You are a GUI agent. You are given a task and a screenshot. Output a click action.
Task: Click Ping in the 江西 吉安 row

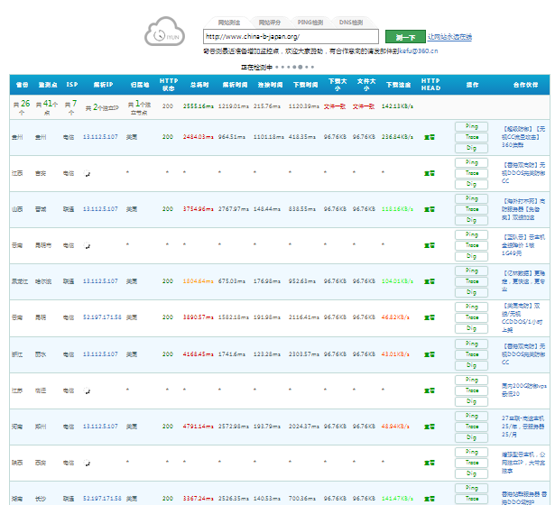point(471,162)
